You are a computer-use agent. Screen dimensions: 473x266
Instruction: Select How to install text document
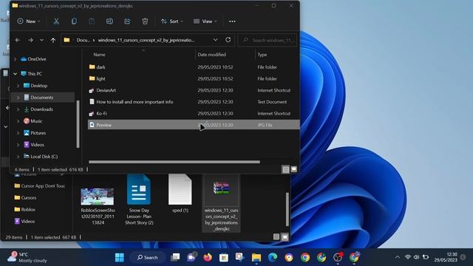[x=194, y=102]
